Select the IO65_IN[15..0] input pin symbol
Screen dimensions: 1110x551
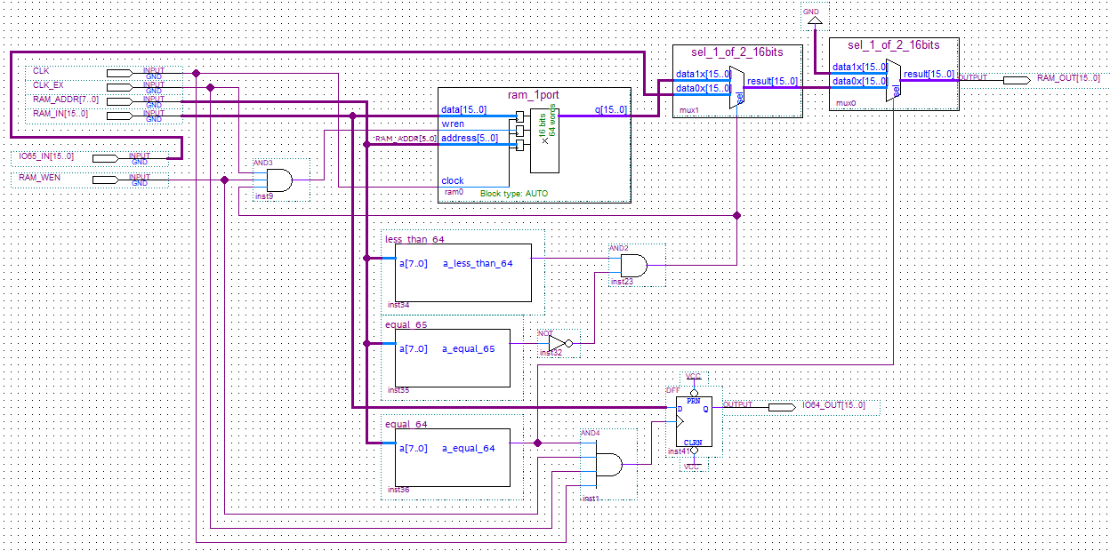[105, 158]
